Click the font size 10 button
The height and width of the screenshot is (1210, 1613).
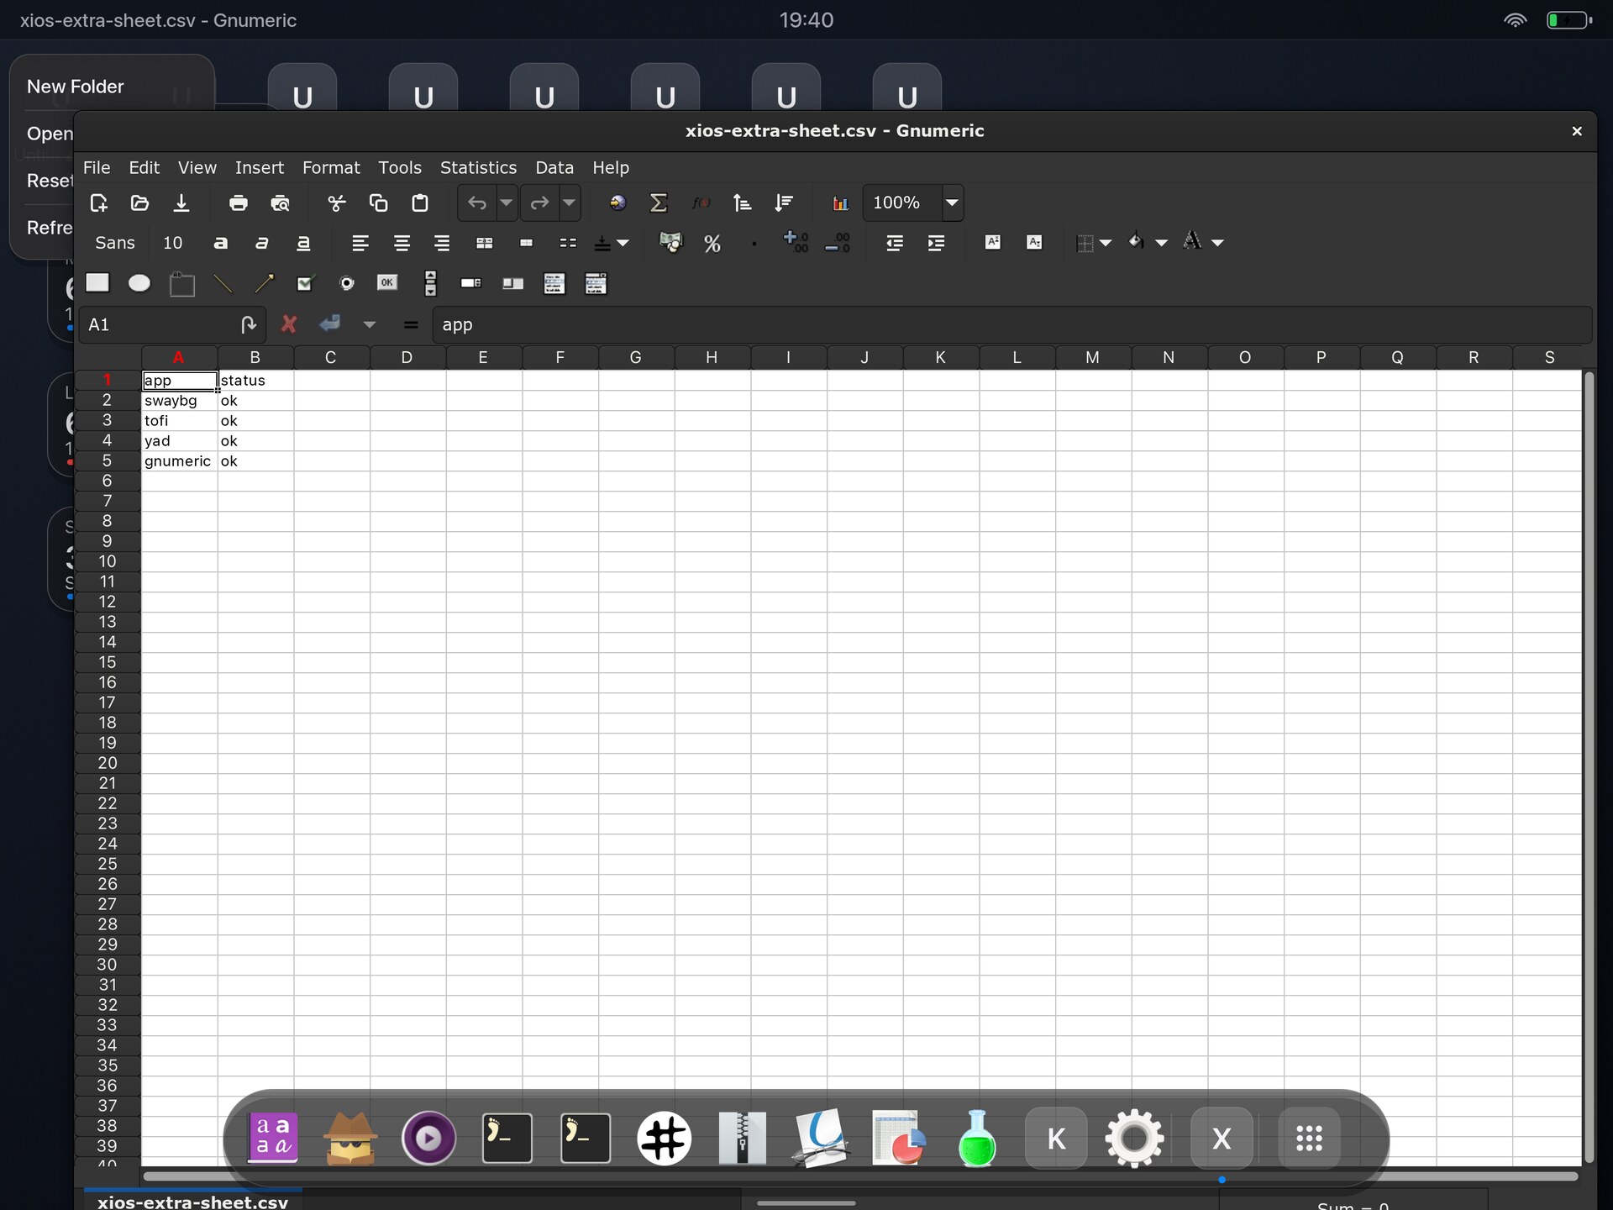click(x=172, y=243)
